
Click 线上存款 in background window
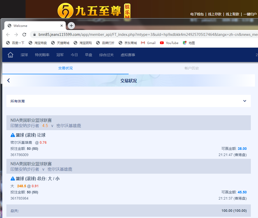[215, 14]
